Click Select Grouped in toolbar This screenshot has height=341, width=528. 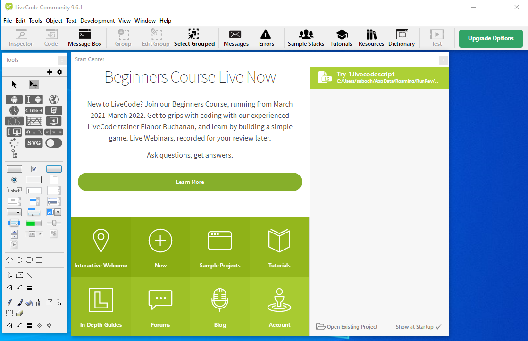coord(194,38)
